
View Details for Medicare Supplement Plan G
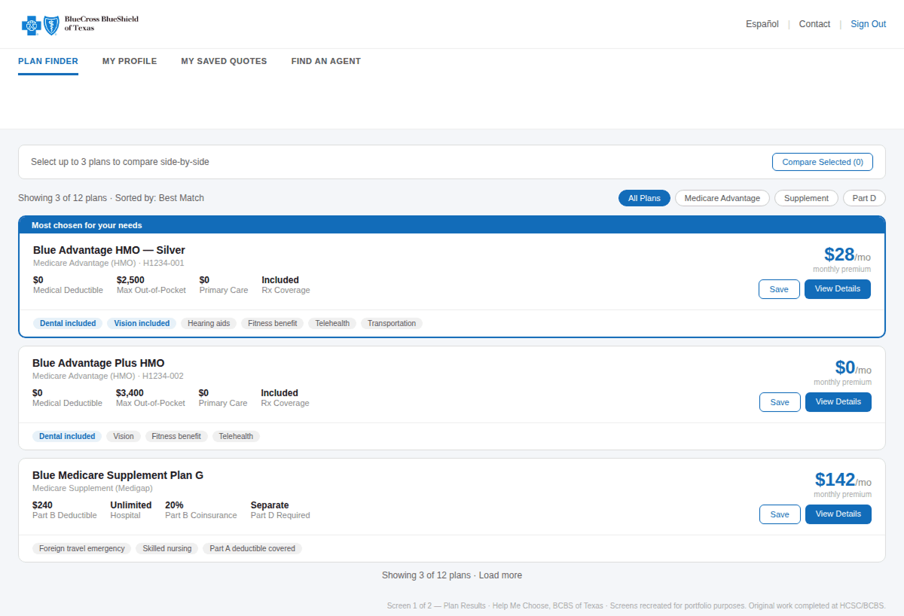[x=838, y=514]
